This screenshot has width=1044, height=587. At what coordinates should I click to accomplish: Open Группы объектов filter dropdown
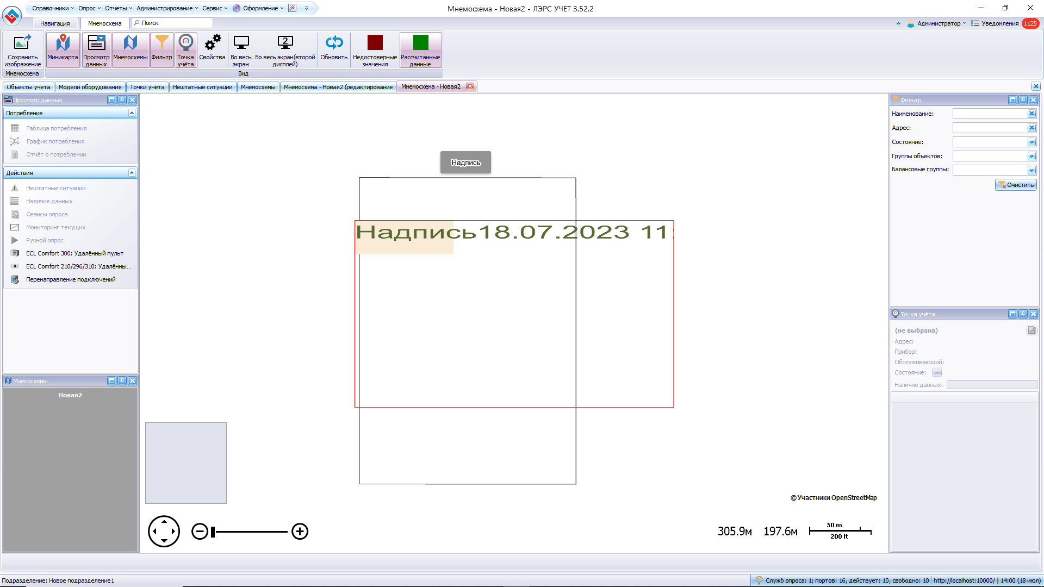pyautogui.click(x=1031, y=157)
